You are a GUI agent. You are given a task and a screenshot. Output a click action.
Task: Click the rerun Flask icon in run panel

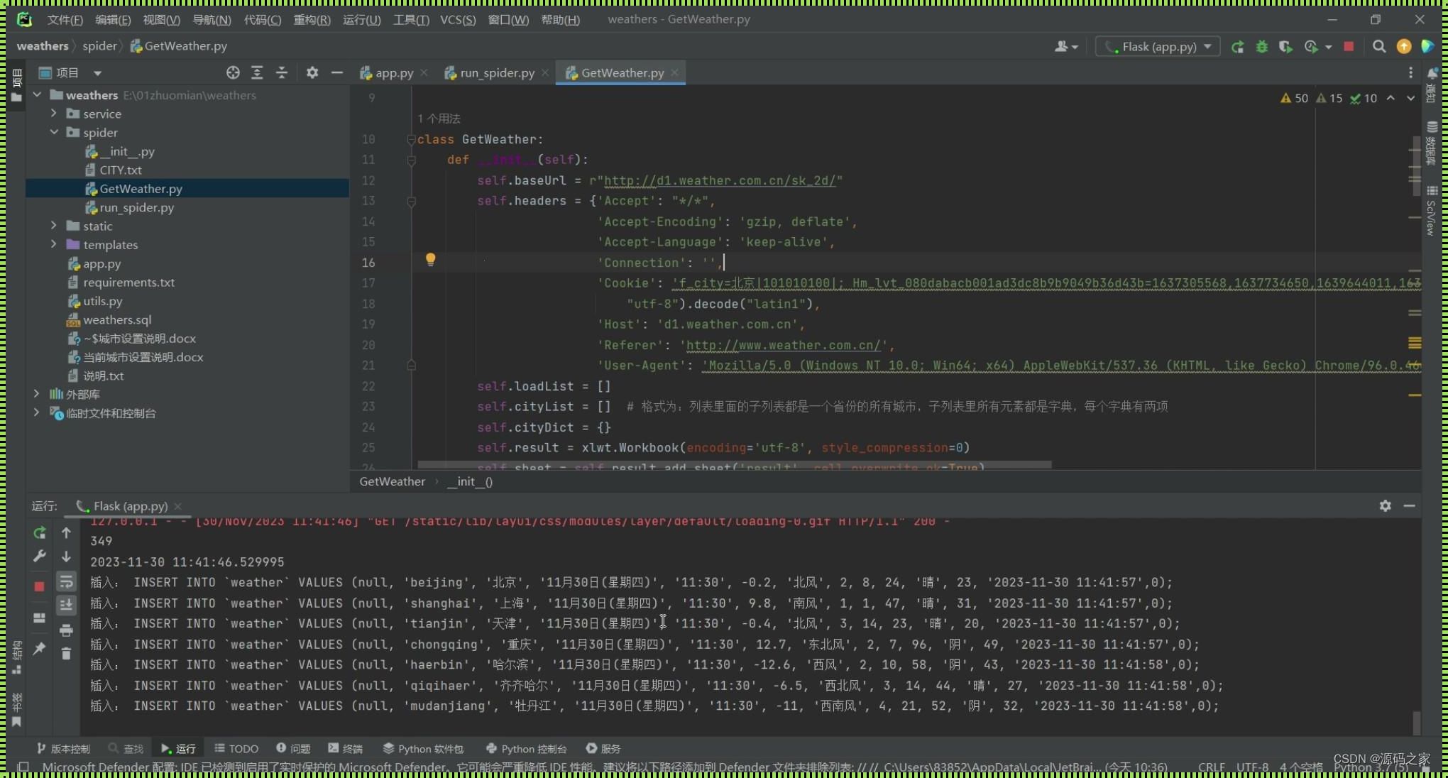(40, 532)
